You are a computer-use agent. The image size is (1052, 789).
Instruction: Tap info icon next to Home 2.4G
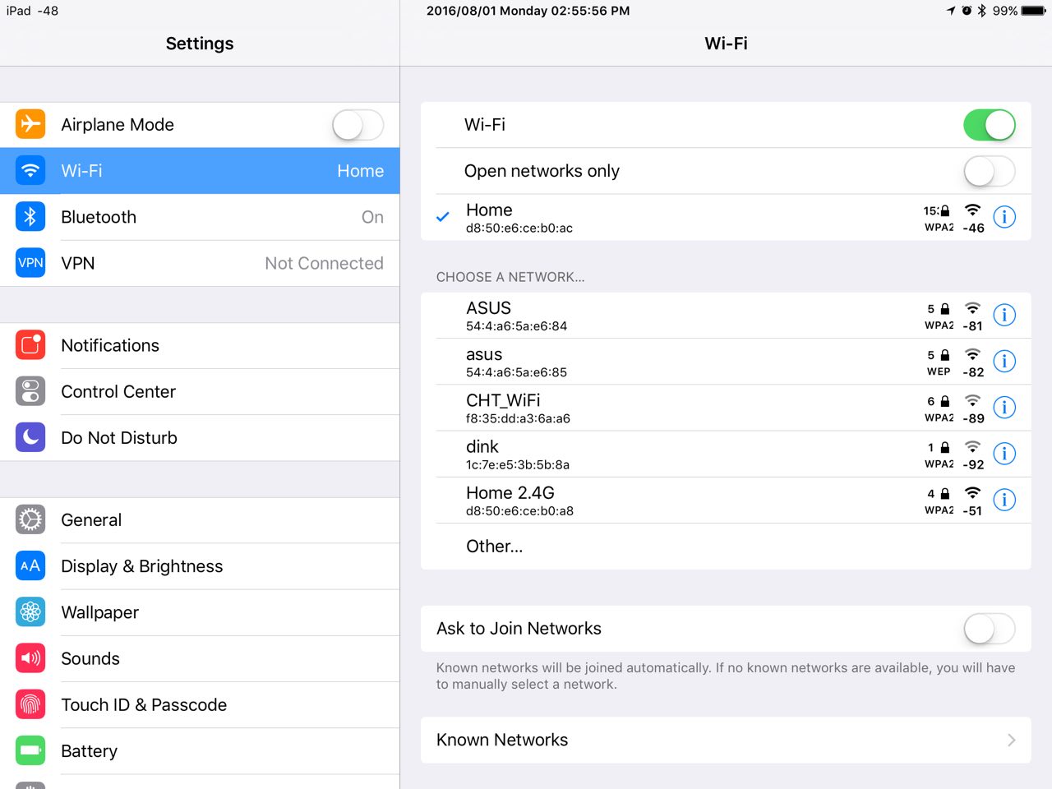pos(1004,500)
